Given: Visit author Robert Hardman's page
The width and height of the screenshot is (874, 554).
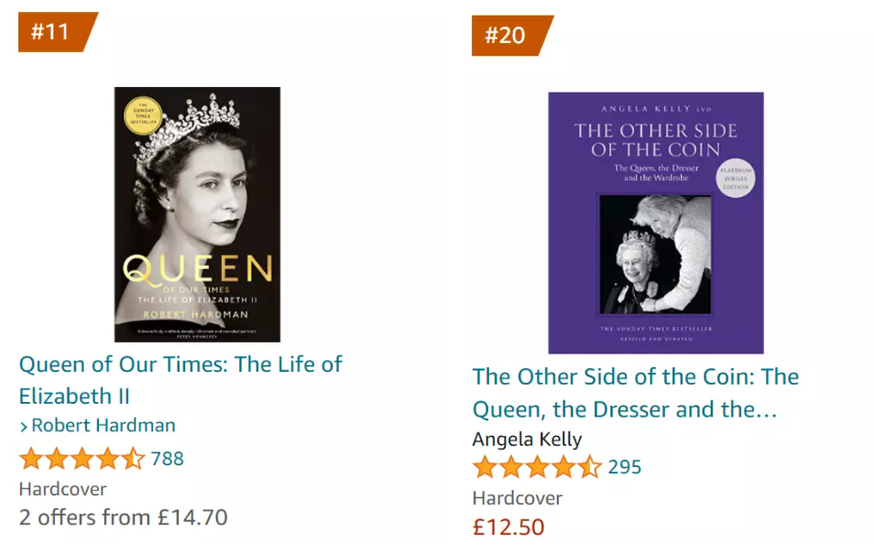Looking at the screenshot, I should (x=103, y=426).
